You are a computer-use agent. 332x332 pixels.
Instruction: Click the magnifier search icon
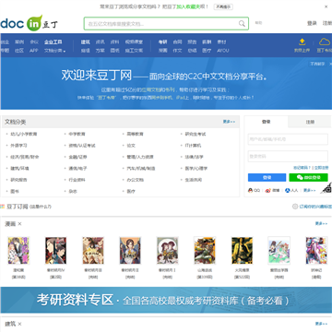242,24
